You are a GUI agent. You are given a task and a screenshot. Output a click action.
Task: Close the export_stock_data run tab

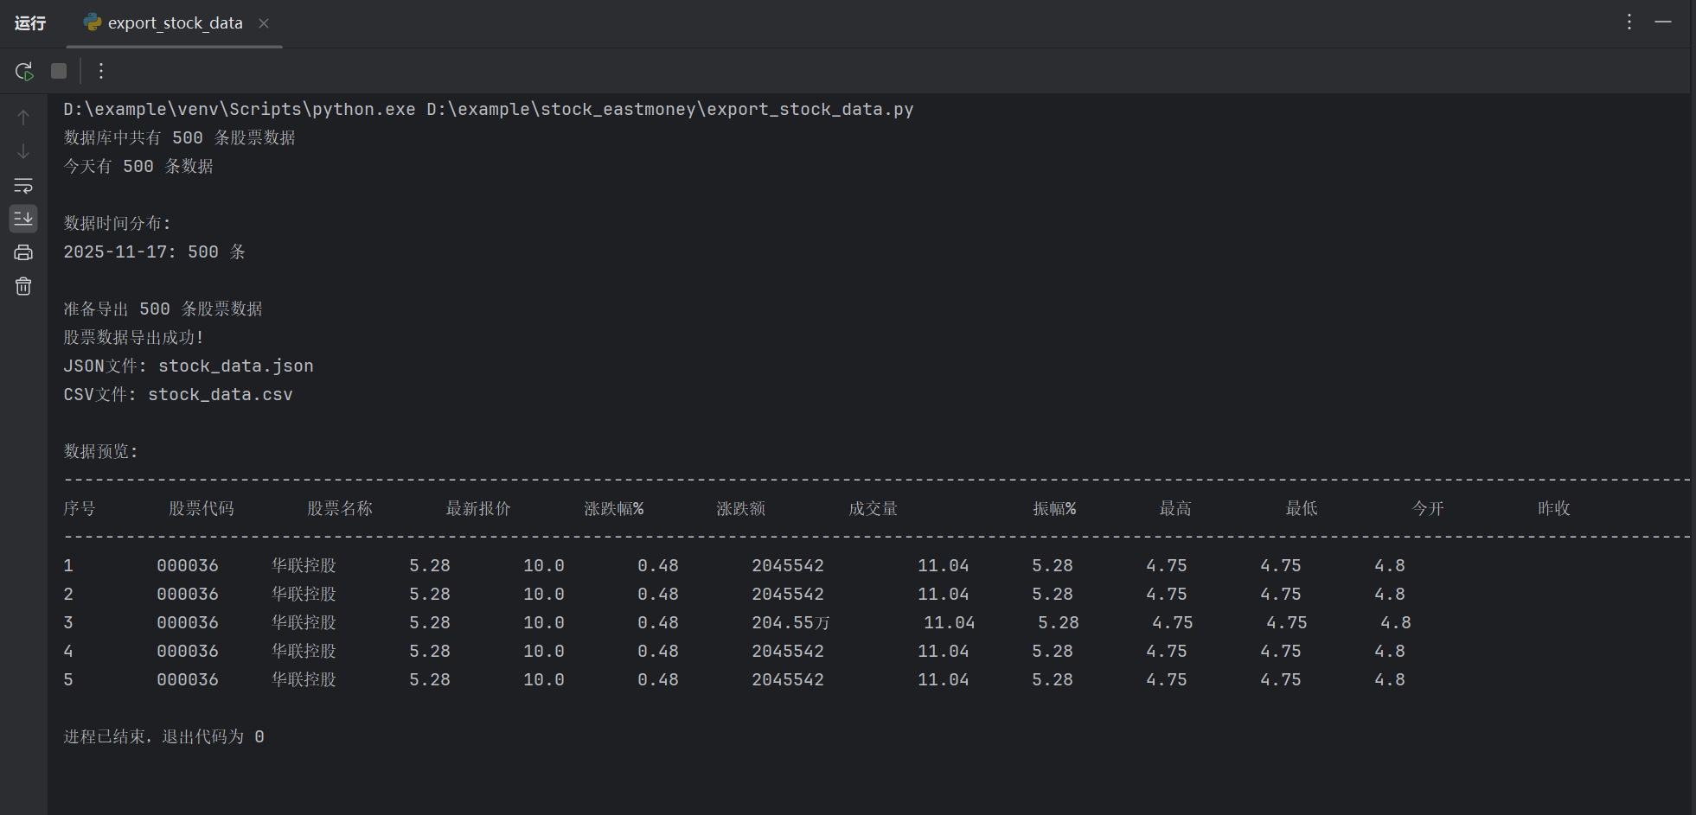tap(264, 23)
